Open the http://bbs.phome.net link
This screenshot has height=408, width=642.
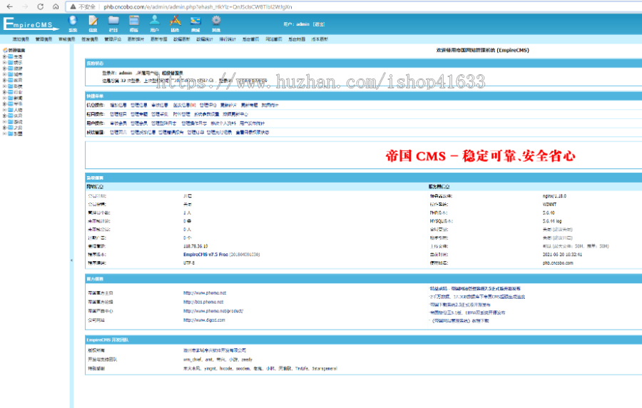tap(203, 302)
